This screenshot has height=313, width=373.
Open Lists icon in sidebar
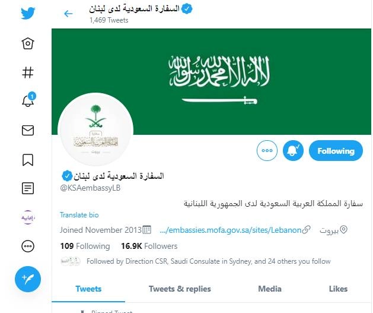[x=28, y=188]
